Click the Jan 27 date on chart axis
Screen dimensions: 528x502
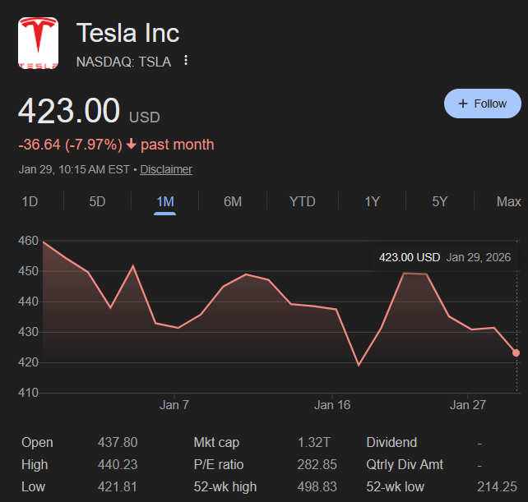pos(466,405)
